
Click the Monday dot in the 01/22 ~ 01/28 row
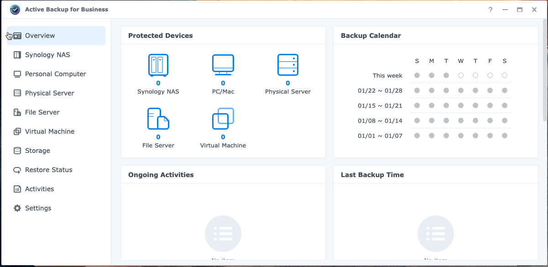(431, 90)
